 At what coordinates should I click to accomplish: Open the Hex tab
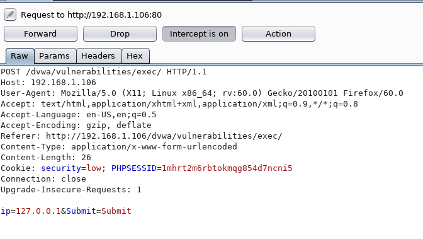click(x=135, y=56)
